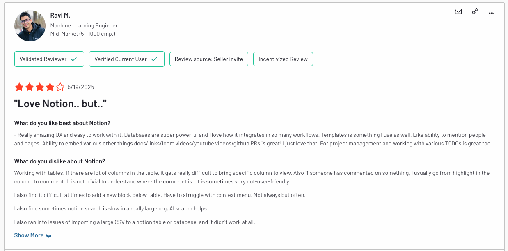The height and width of the screenshot is (251, 508).
Task: Click the Review source: Seller invite badge
Action: coord(209,59)
